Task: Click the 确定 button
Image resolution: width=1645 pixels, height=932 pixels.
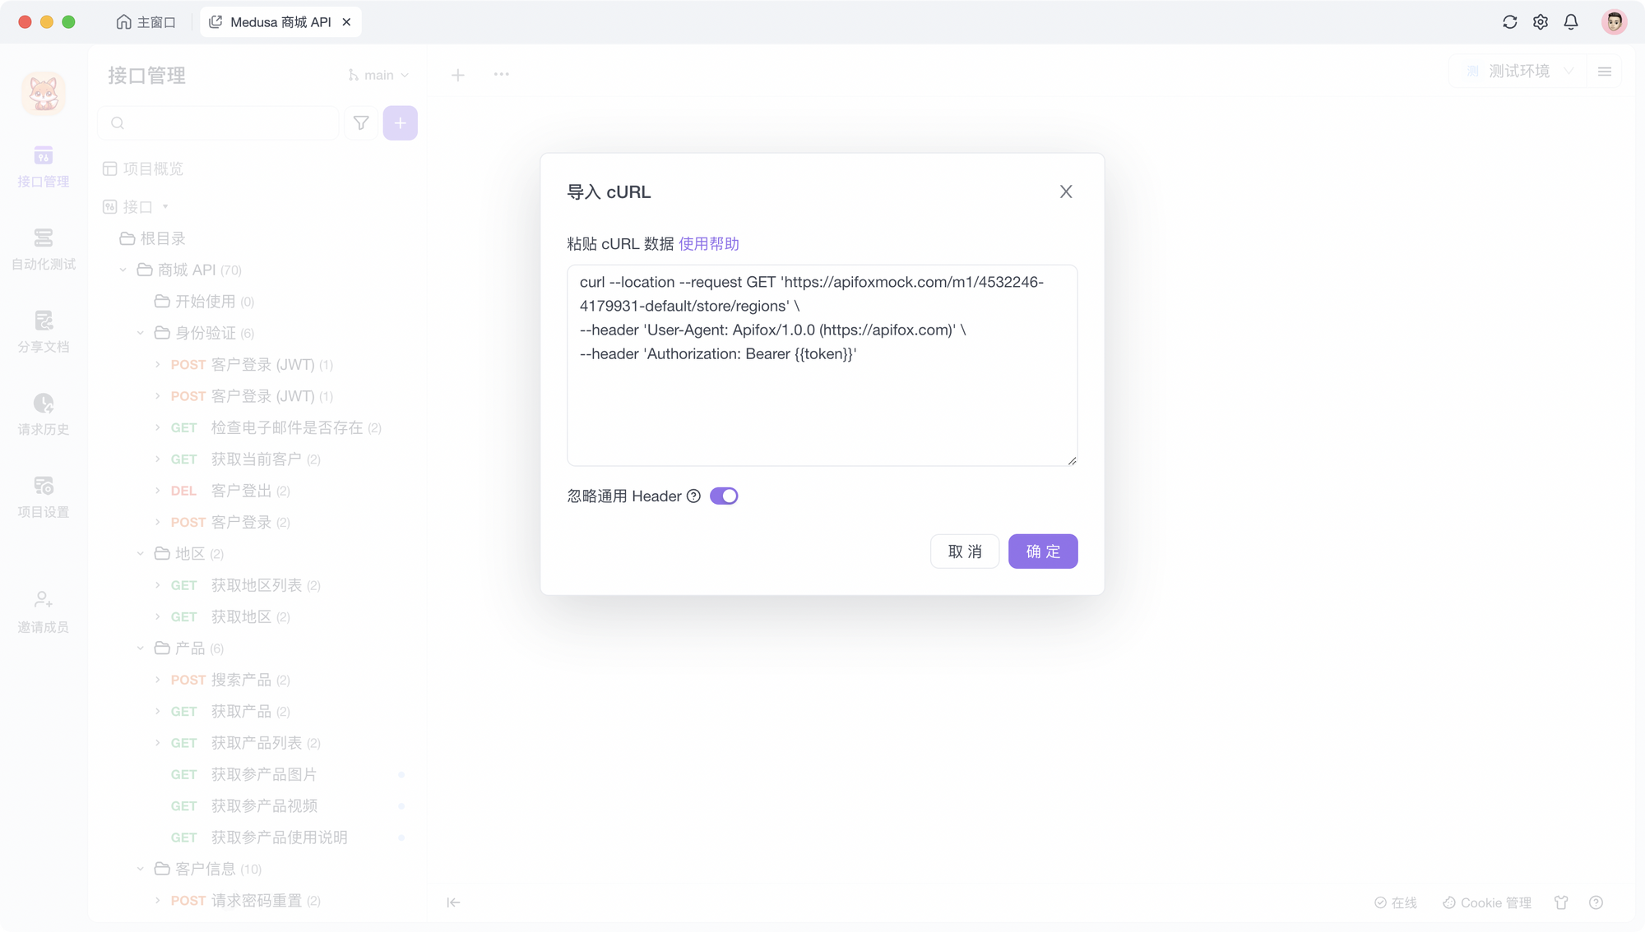Action: click(1043, 551)
